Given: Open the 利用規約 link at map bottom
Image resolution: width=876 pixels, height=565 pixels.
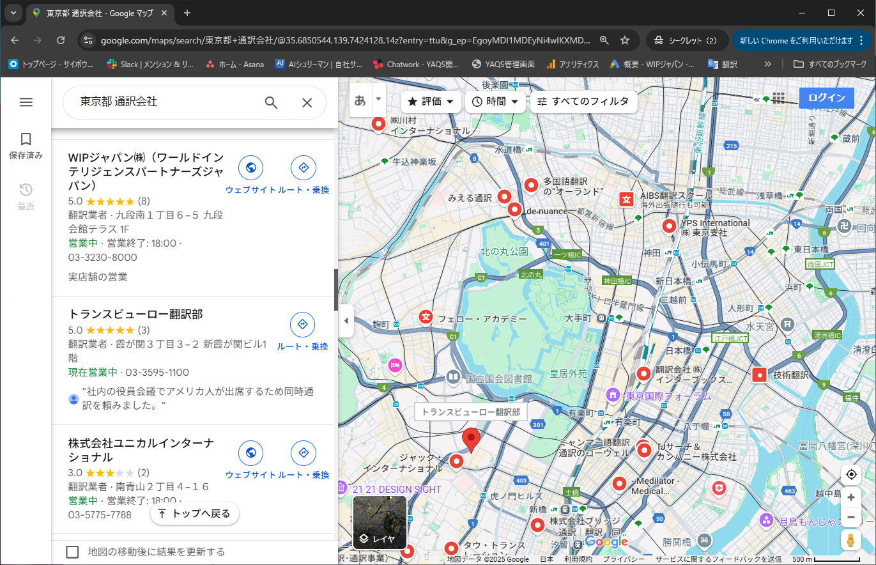Looking at the screenshot, I should point(578,559).
